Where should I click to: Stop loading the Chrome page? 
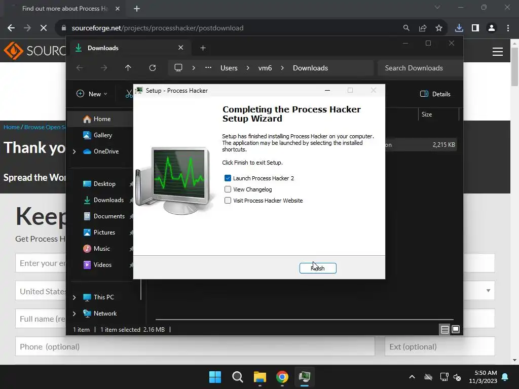point(44,28)
